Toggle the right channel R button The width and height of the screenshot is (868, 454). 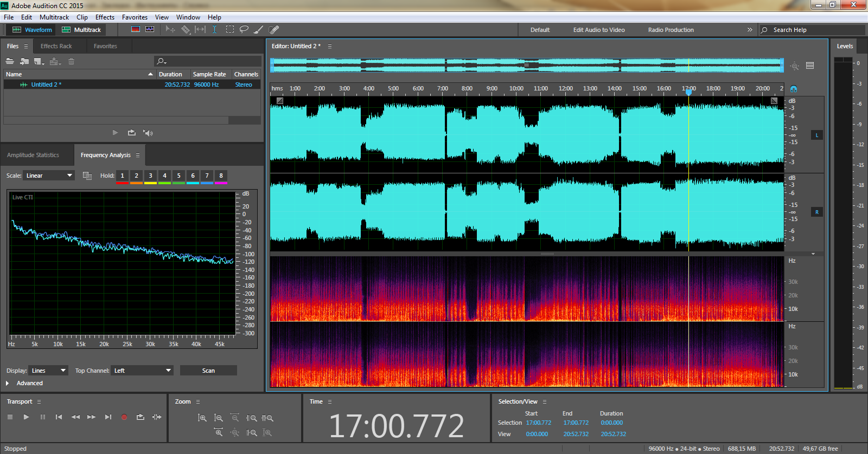pyautogui.click(x=816, y=212)
